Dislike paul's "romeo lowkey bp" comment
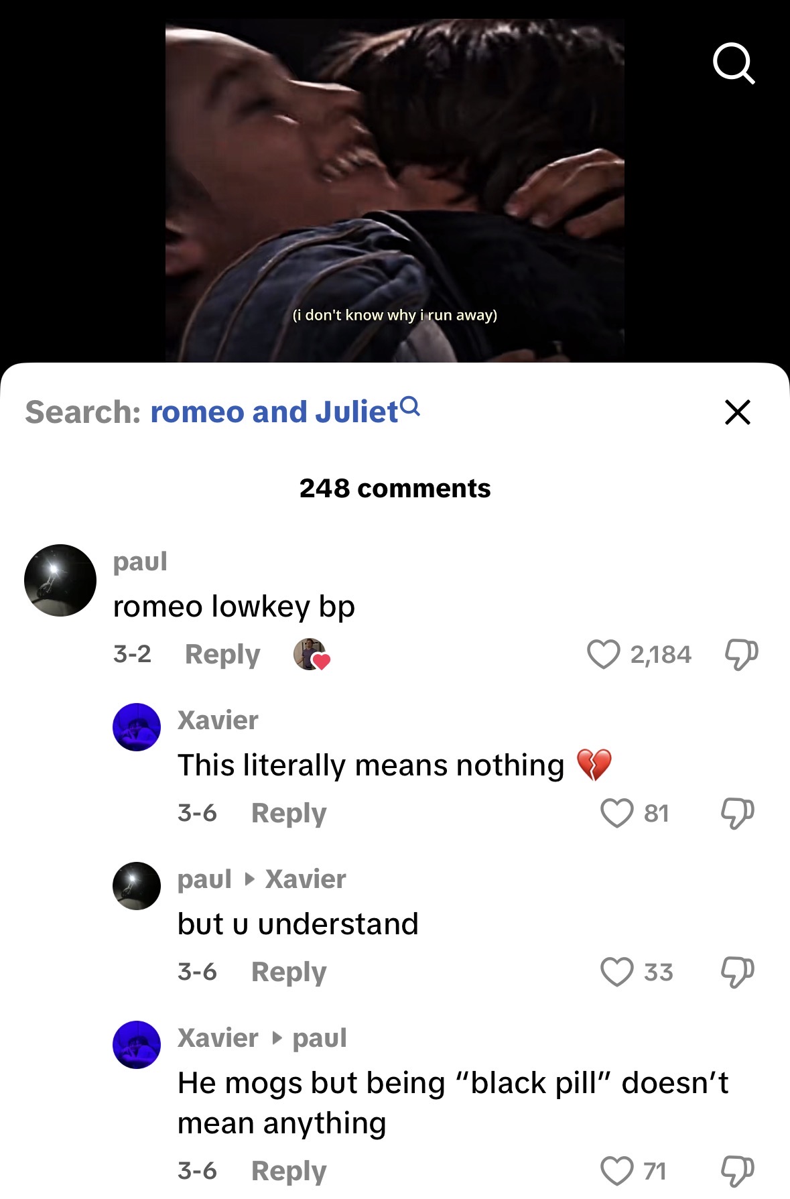The width and height of the screenshot is (790, 1199). (x=741, y=654)
